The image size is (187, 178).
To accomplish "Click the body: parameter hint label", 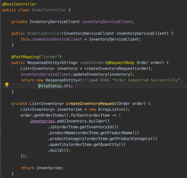I will [105, 80].
